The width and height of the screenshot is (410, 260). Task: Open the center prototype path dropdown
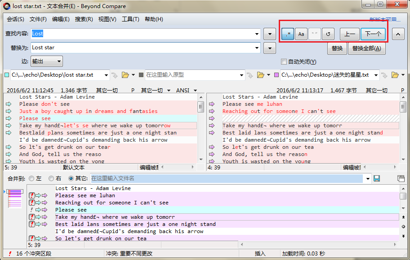click(x=241, y=75)
